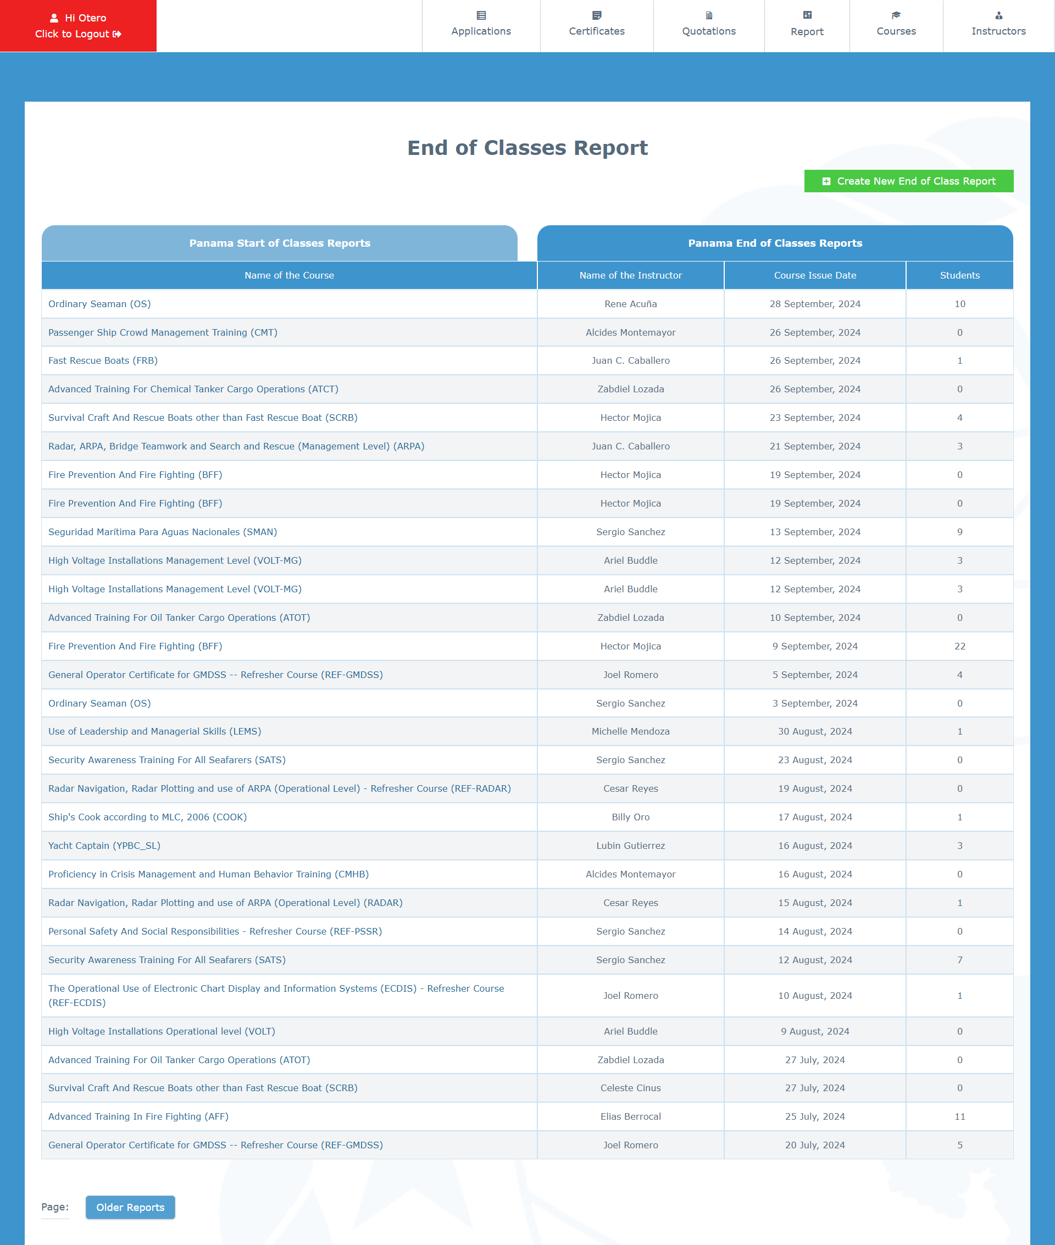Click the Quotations document icon
The image size is (1055, 1245).
(x=709, y=15)
